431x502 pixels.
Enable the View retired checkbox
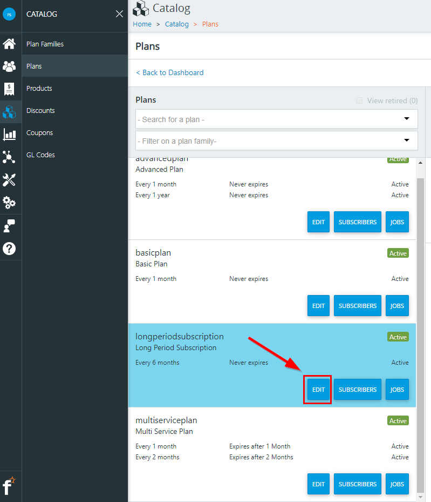[359, 101]
